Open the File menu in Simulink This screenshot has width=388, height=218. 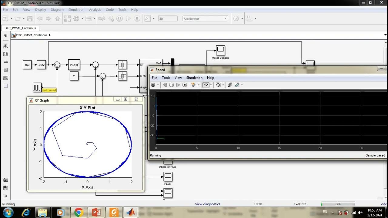[x=5, y=10]
